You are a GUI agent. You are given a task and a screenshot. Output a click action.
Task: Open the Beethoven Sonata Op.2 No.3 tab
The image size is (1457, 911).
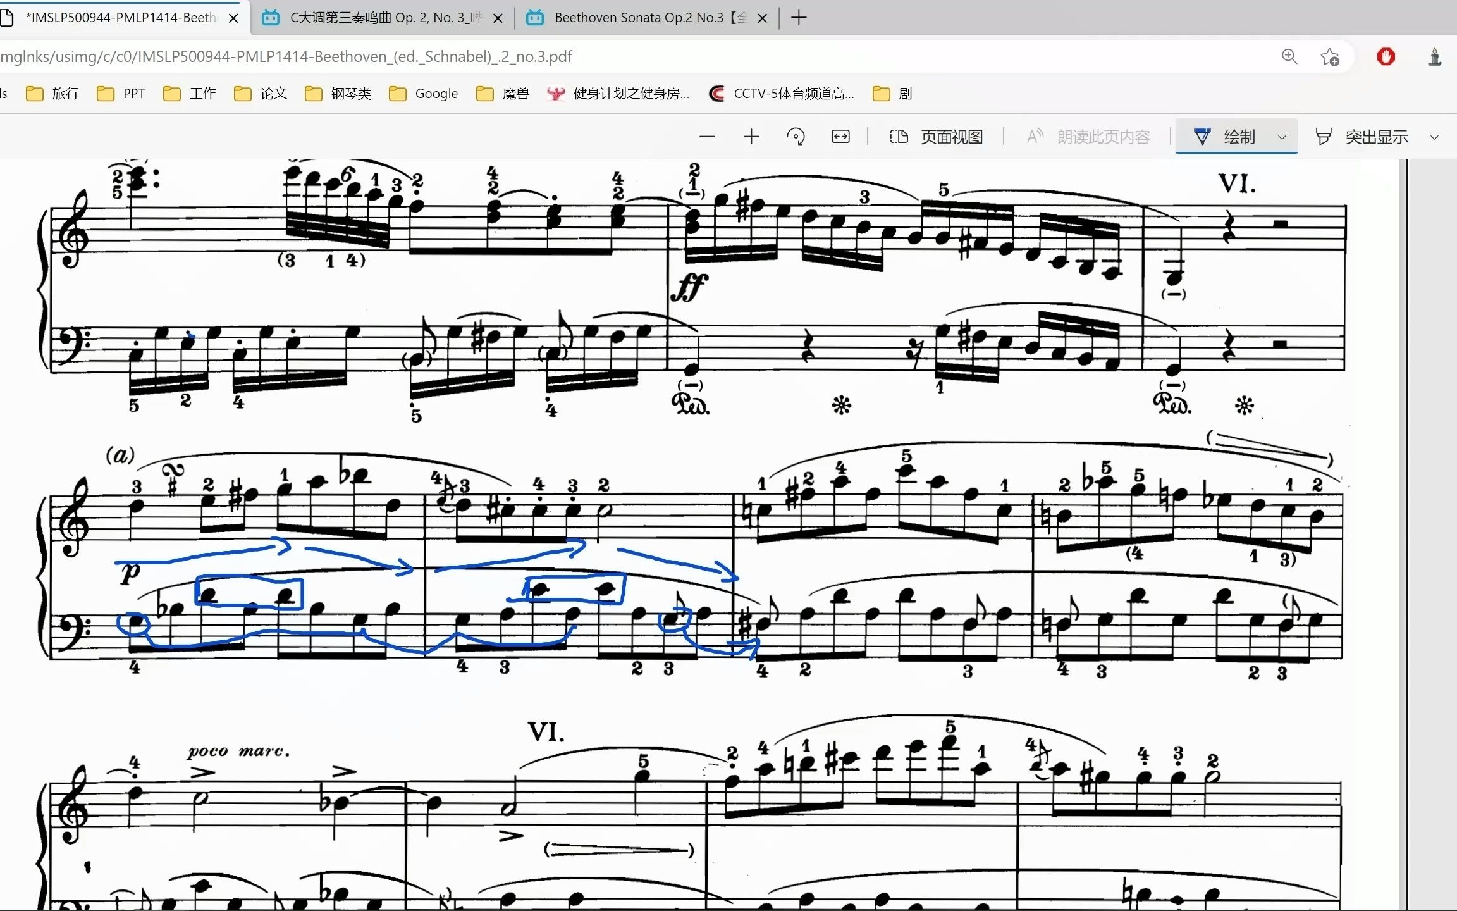coord(648,18)
